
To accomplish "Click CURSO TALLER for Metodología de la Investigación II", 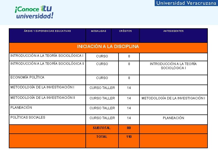I will 102,98.
